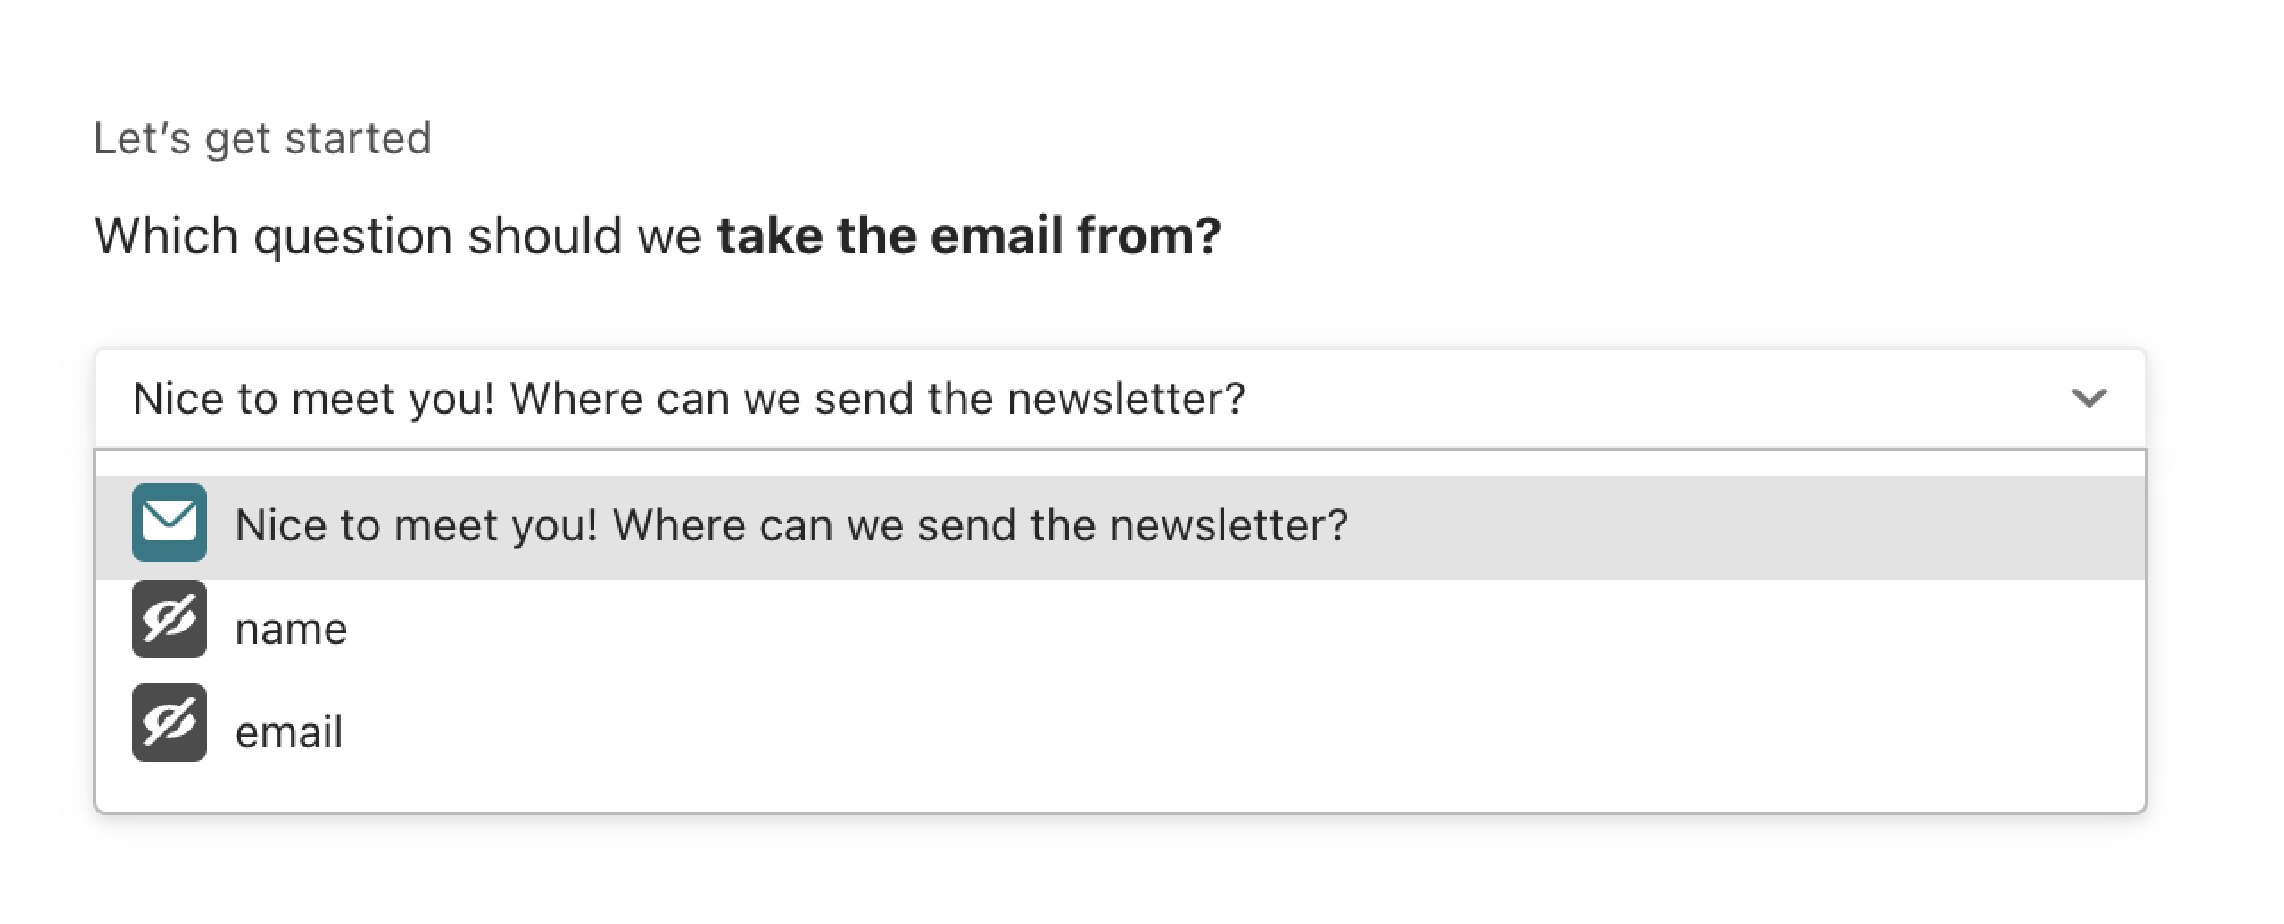Click the selected newsletter question field
Screen dimensions: 2284x924
[x=1120, y=399]
